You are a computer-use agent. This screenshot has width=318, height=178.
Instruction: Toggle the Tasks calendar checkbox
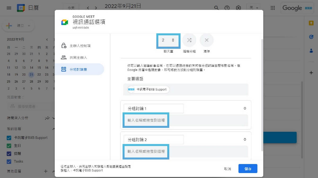point(9,161)
